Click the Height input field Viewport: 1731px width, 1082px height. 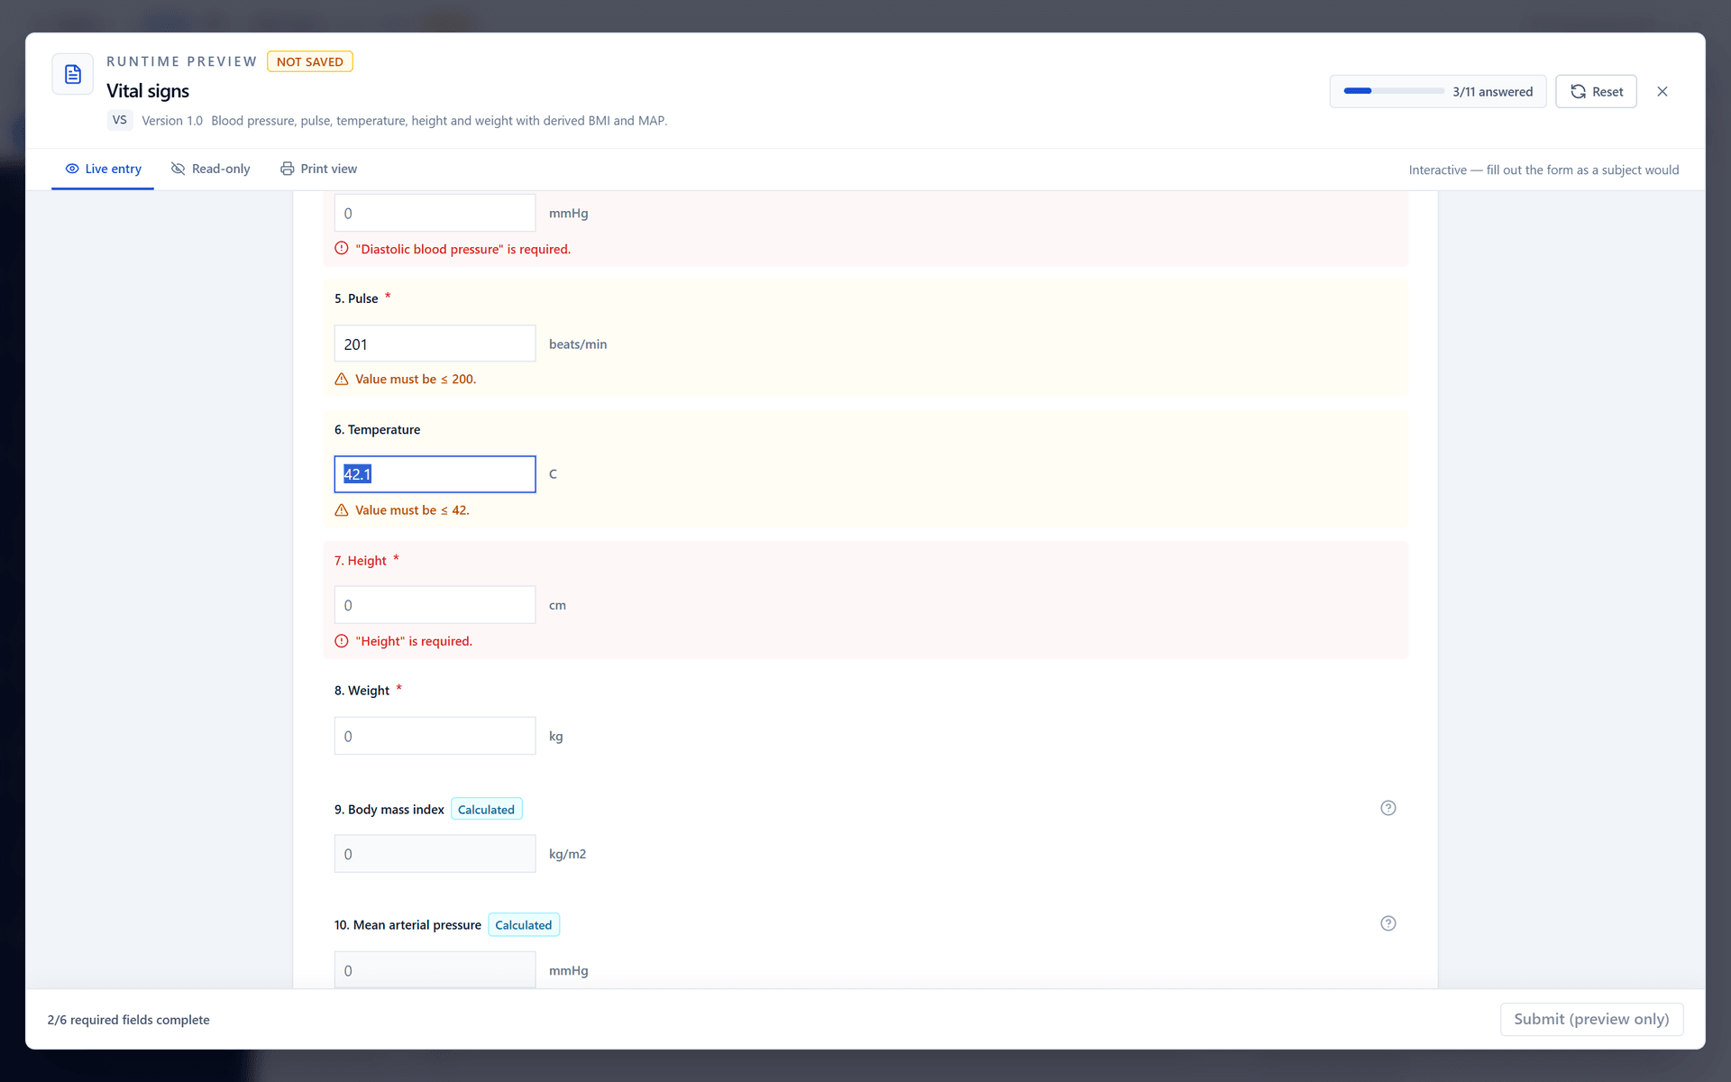coord(435,605)
